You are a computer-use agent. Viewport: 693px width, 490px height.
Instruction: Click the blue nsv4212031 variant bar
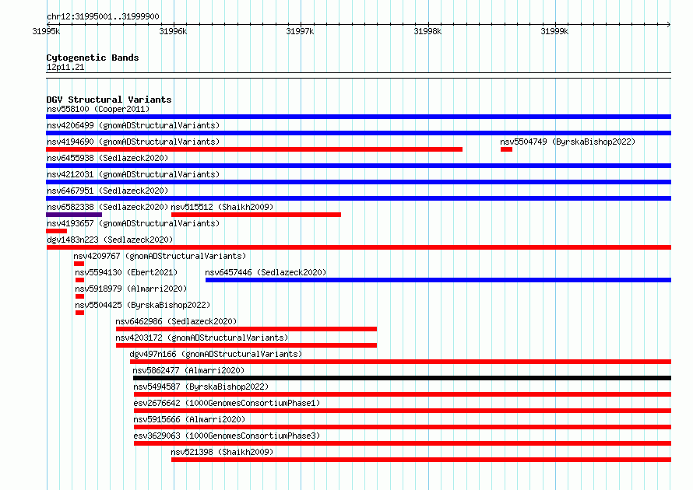point(358,182)
